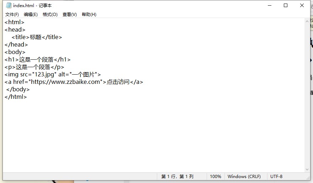The width and height of the screenshot is (313, 183).
Task: Click the 点击访问 link text
Action: [x=118, y=82]
